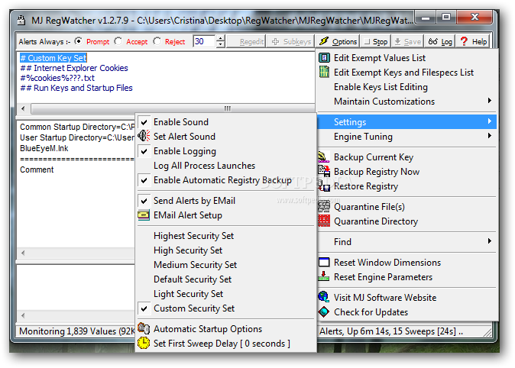Click the Automatic Startup Options icon
Screen dimensions: 515x368
(144, 328)
